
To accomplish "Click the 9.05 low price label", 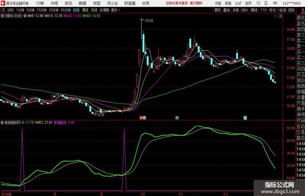I will coord(101,115).
